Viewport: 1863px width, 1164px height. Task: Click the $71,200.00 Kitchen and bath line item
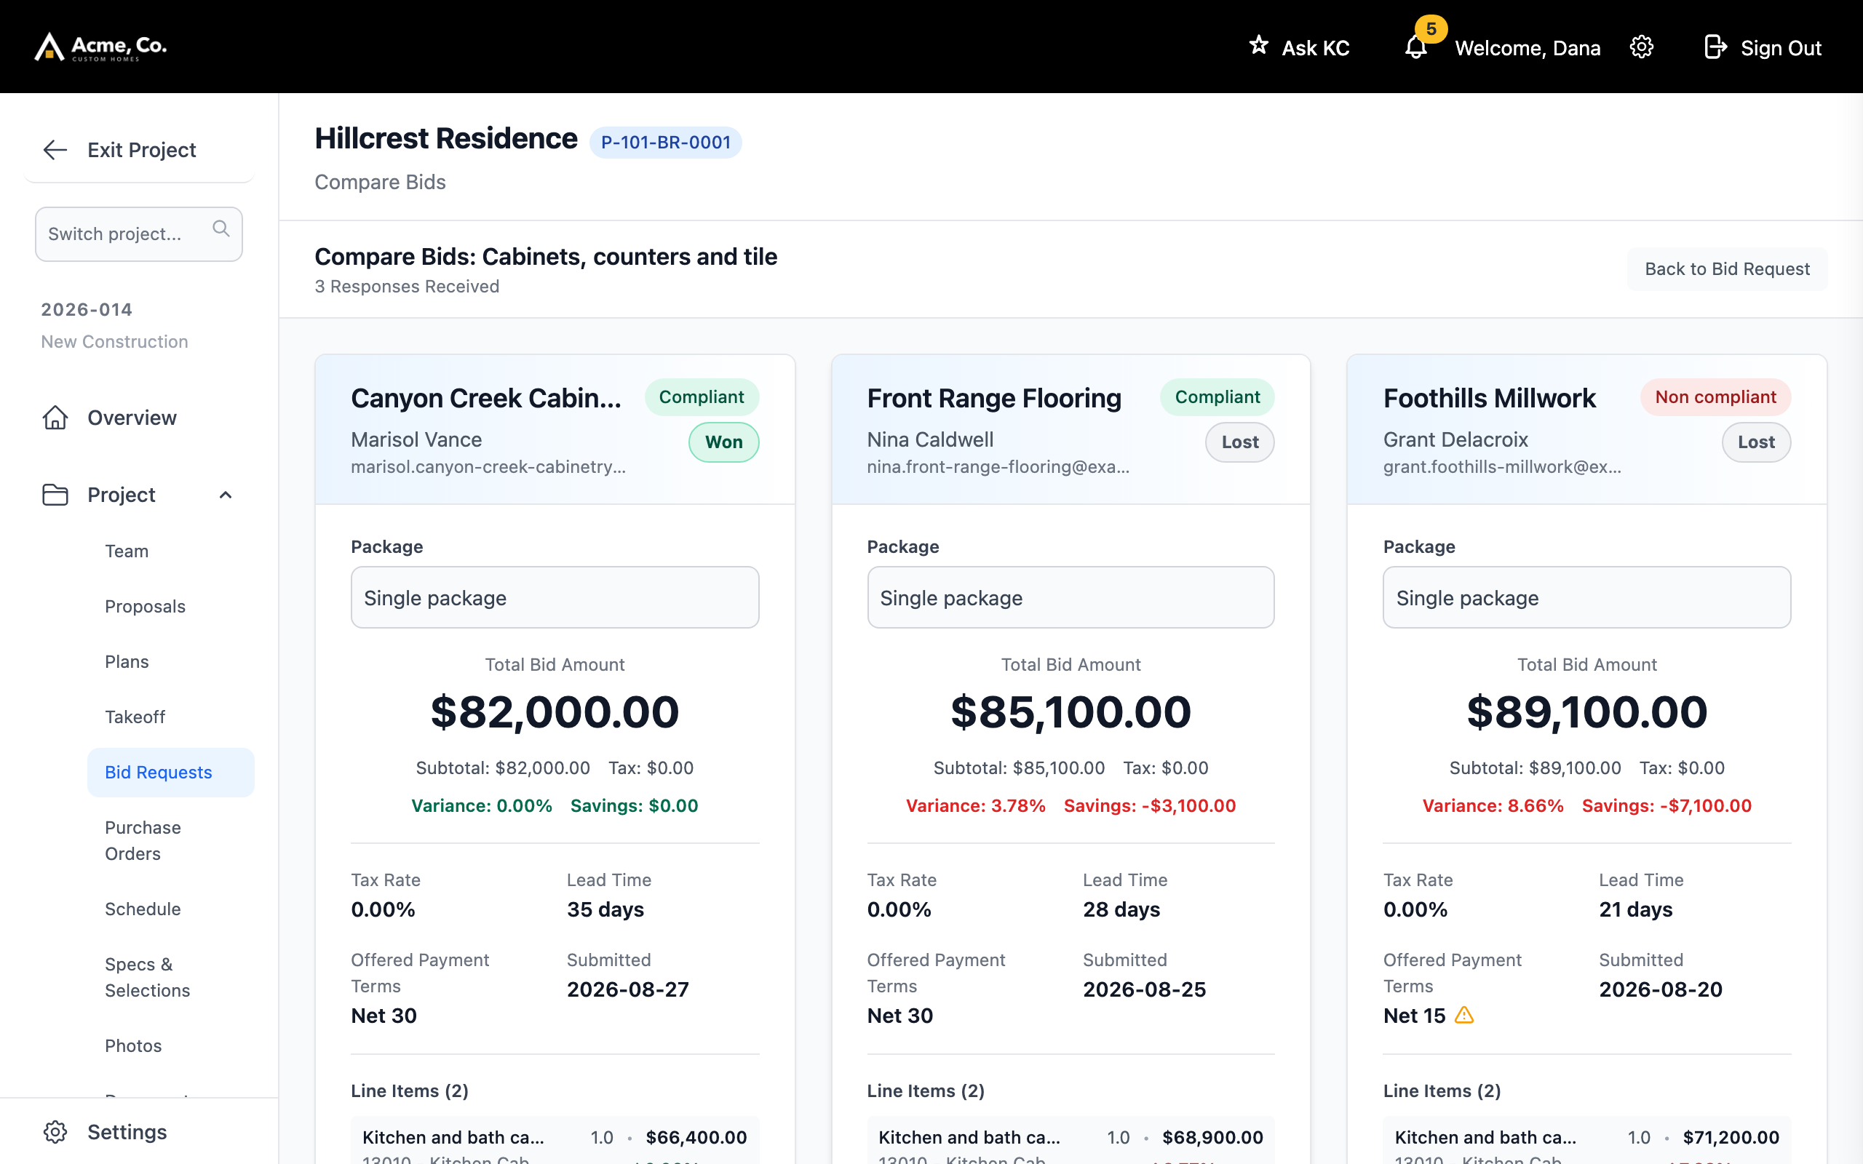coord(1586,1140)
